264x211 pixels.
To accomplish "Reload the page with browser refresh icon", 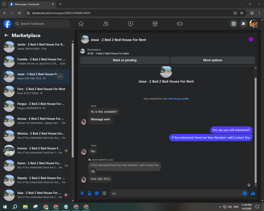I will tap(20, 13).
